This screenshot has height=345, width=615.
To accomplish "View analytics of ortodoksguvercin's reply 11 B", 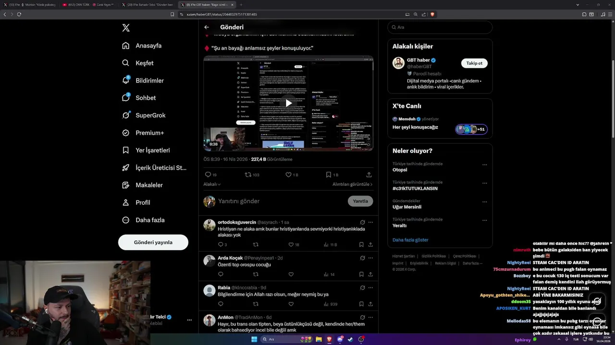I will [330, 244].
